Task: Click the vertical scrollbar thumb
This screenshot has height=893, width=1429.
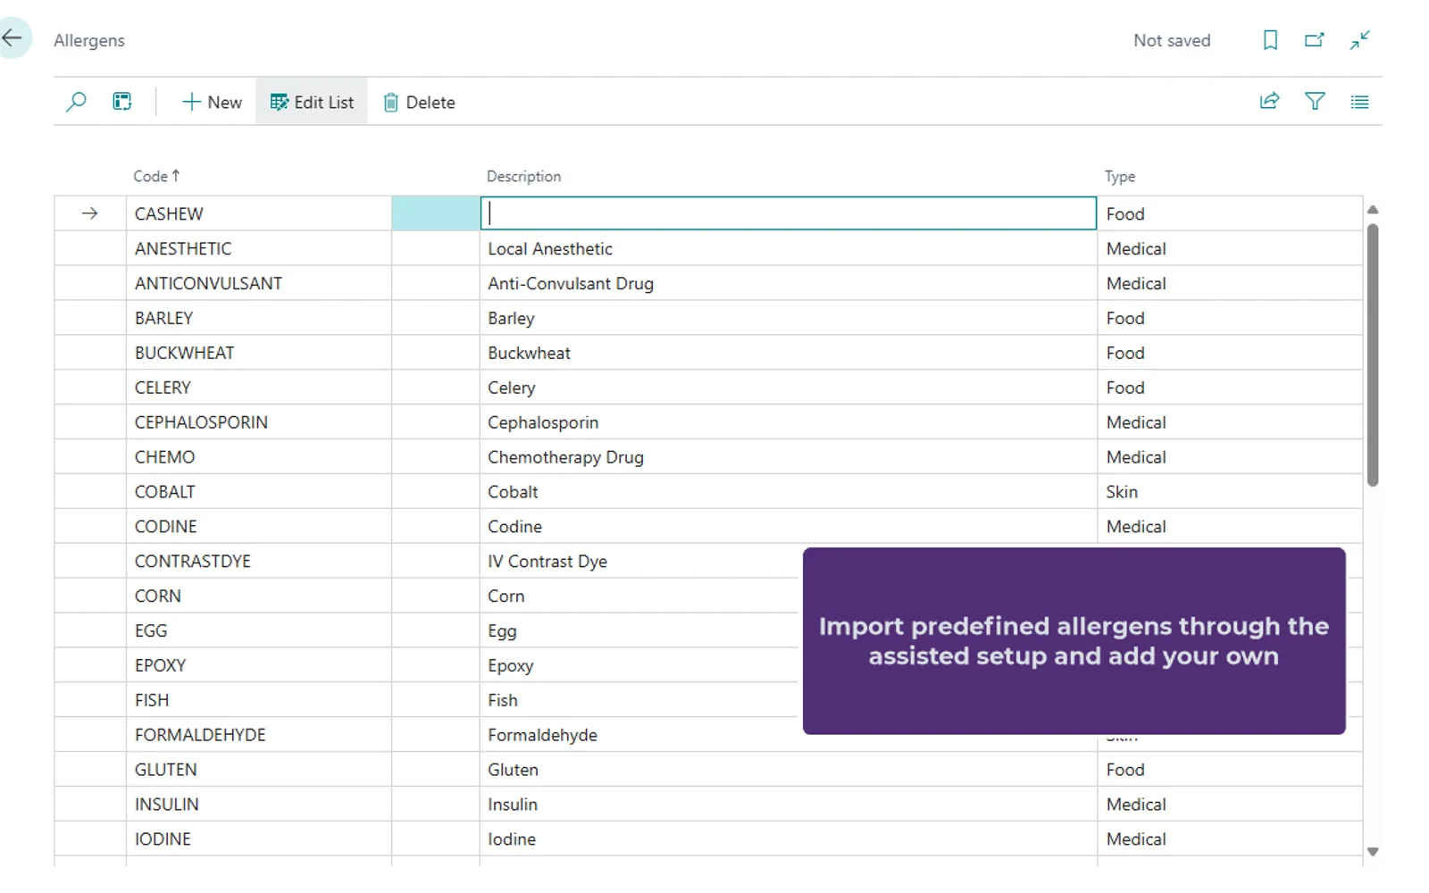Action: click(x=1373, y=355)
